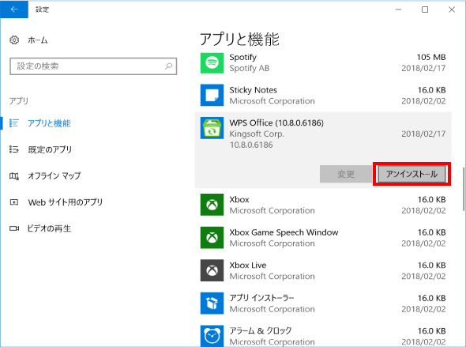466x347 pixels.
Task: Click the 既定のアプリ sidebar icon
Action: [14, 149]
